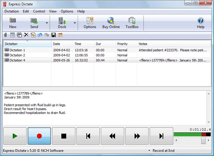Click the Go to End button

coord(161,136)
